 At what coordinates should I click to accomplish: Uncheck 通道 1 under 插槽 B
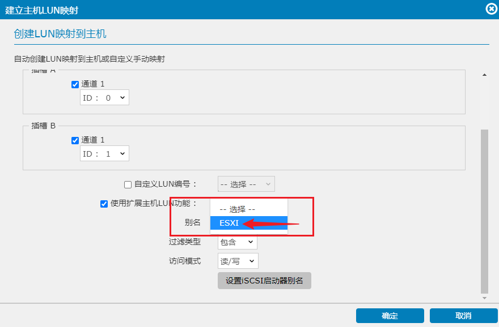[x=75, y=140]
